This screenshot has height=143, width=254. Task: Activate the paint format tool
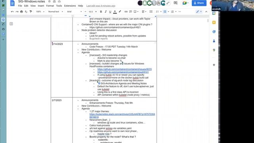point(31,12)
